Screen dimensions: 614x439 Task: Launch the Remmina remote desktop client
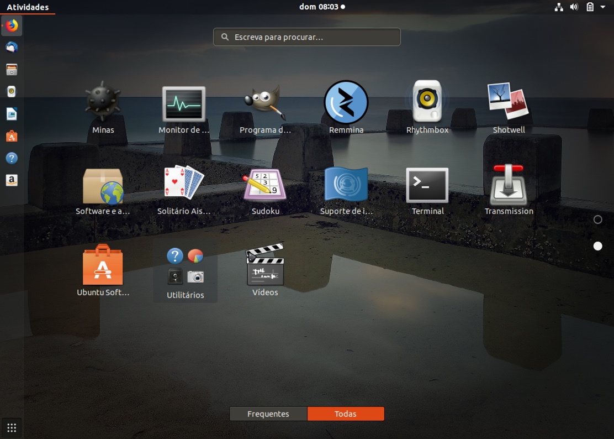346,102
